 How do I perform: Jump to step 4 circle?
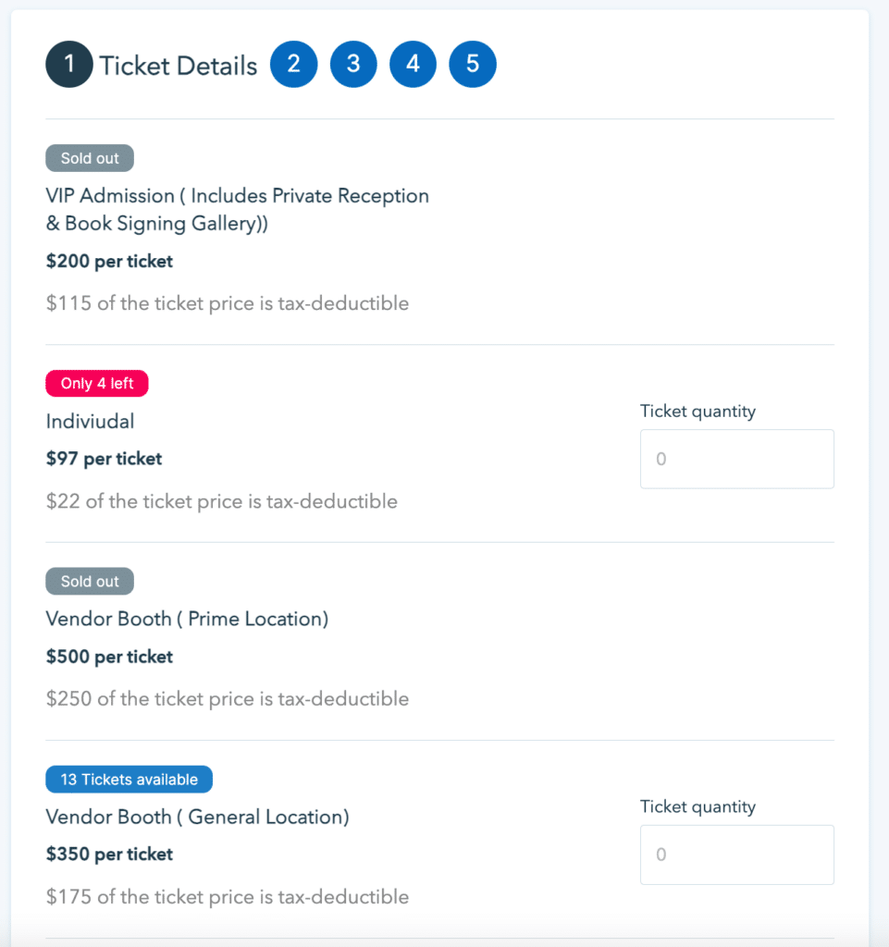[x=413, y=65]
